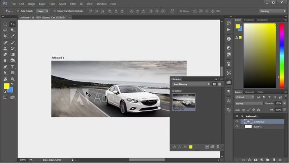
Task: Select the Blur tool
Action: pyautogui.click(x=5, y=60)
